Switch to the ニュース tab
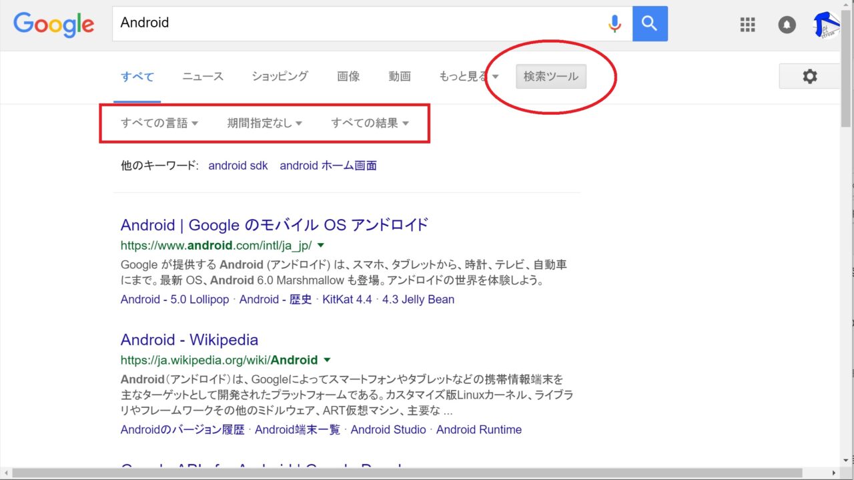This screenshot has height=480, width=854. click(x=203, y=77)
